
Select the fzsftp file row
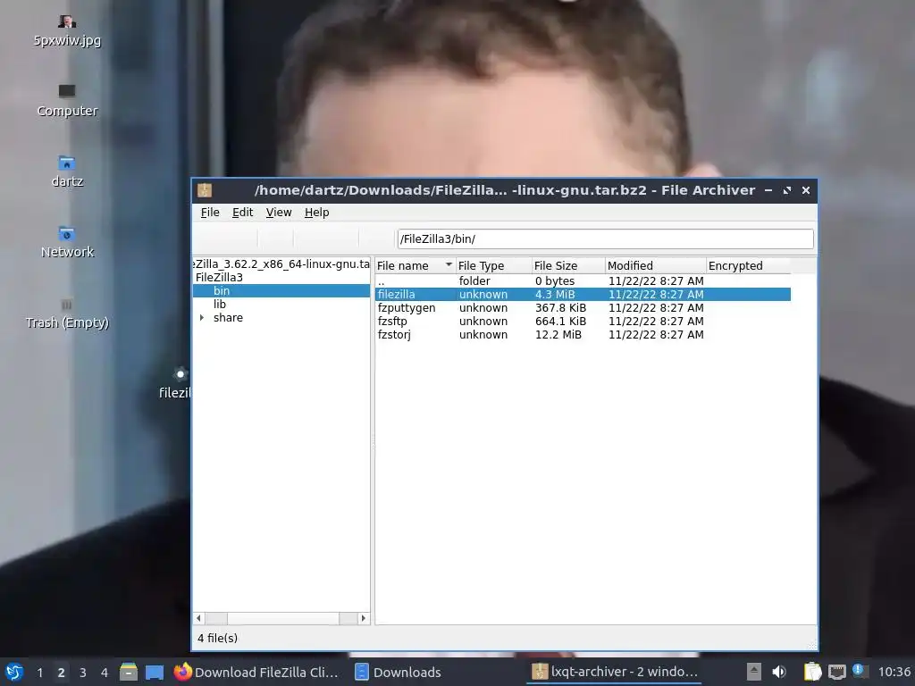click(x=583, y=321)
